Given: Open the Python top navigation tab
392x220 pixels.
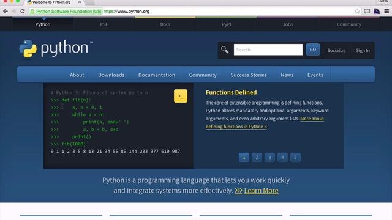Looking at the screenshot, I should coord(43,24).
